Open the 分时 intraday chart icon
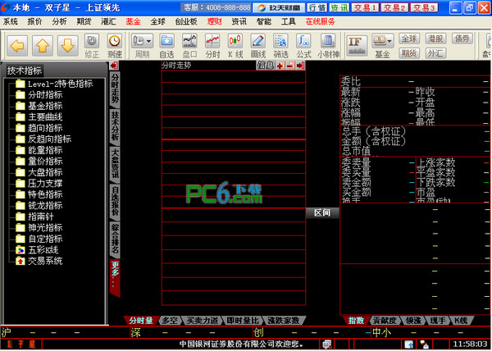492x351 pixels. click(212, 42)
